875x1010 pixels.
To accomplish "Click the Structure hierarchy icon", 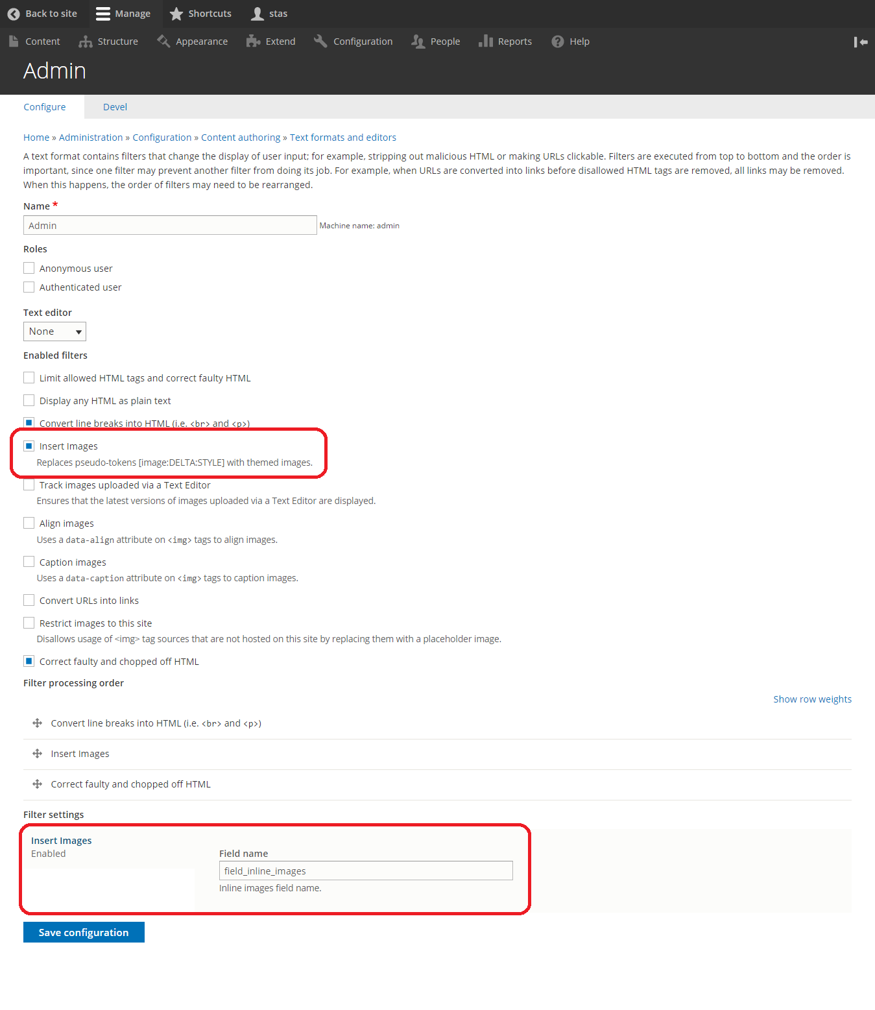I will 86,42.
